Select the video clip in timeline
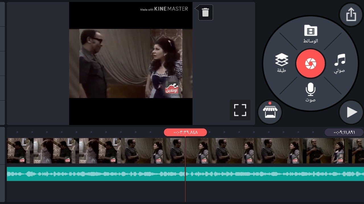364x204 pixels. point(185,151)
